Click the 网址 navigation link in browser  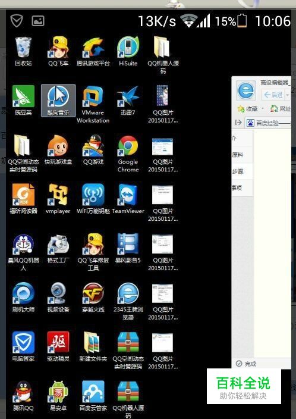[281, 108]
